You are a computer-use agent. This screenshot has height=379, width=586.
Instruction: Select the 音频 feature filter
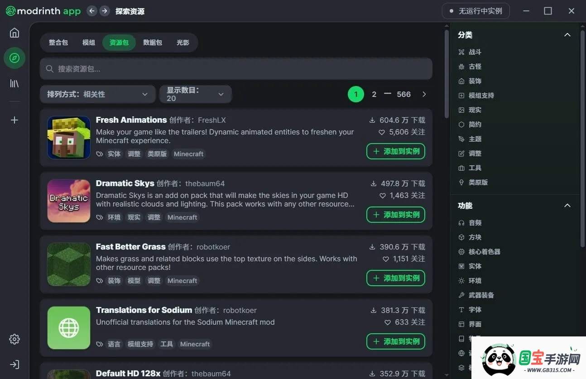click(x=470, y=223)
